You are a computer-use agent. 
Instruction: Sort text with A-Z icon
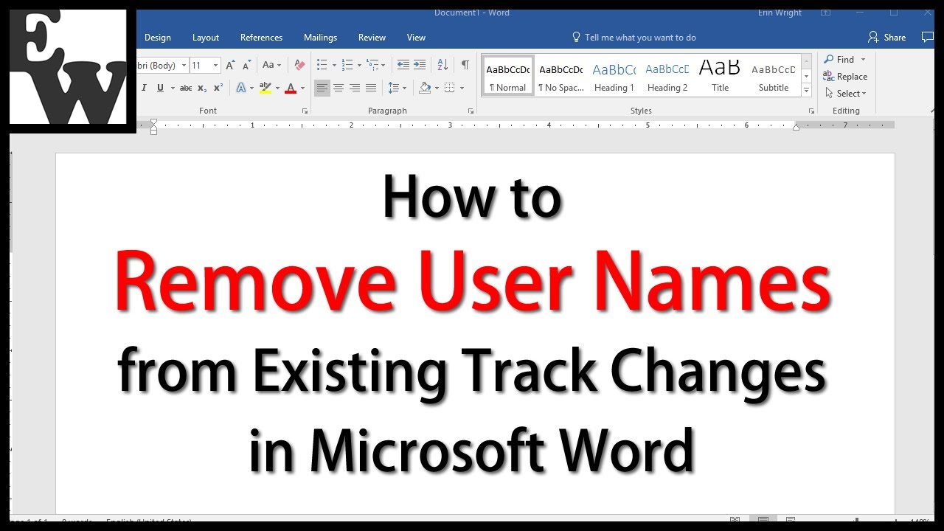[x=442, y=65]
